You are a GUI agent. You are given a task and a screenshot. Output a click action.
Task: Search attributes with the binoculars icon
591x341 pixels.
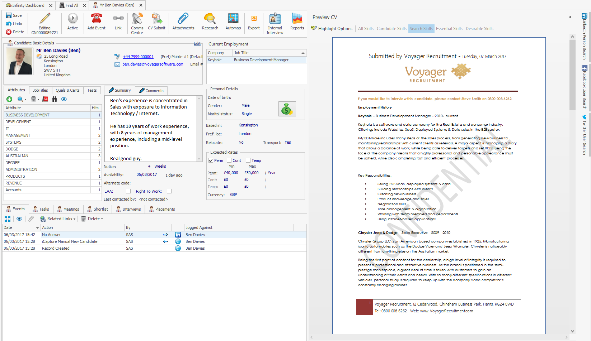pos(54,99)
